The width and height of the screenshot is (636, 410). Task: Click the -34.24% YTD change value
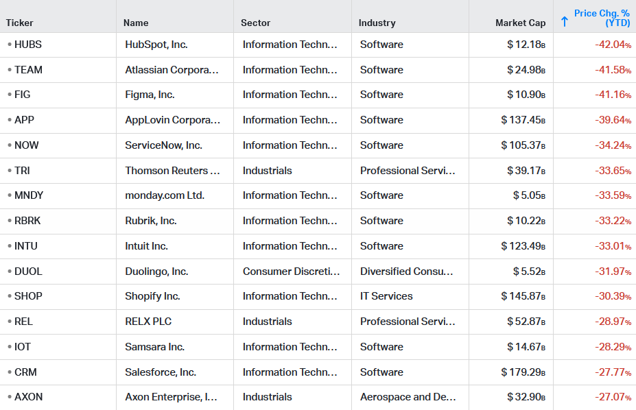(x=613, y=145)
